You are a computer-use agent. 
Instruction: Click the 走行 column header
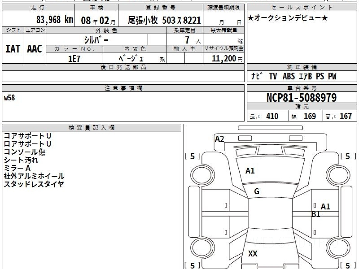[x=38, y=8]
